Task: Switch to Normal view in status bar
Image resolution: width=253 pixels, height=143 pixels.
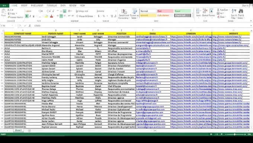Action: [x=211, y=134]
